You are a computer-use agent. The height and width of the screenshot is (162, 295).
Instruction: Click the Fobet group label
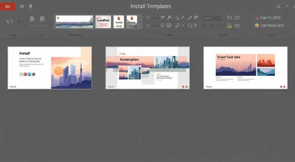click(169, 35)
